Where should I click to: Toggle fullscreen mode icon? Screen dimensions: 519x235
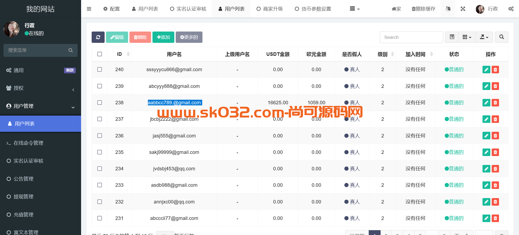coord(463,9)
